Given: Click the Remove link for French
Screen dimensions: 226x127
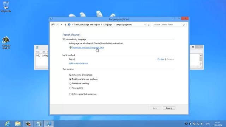Looking at the screenshot, I should click(x=170, y=59).
